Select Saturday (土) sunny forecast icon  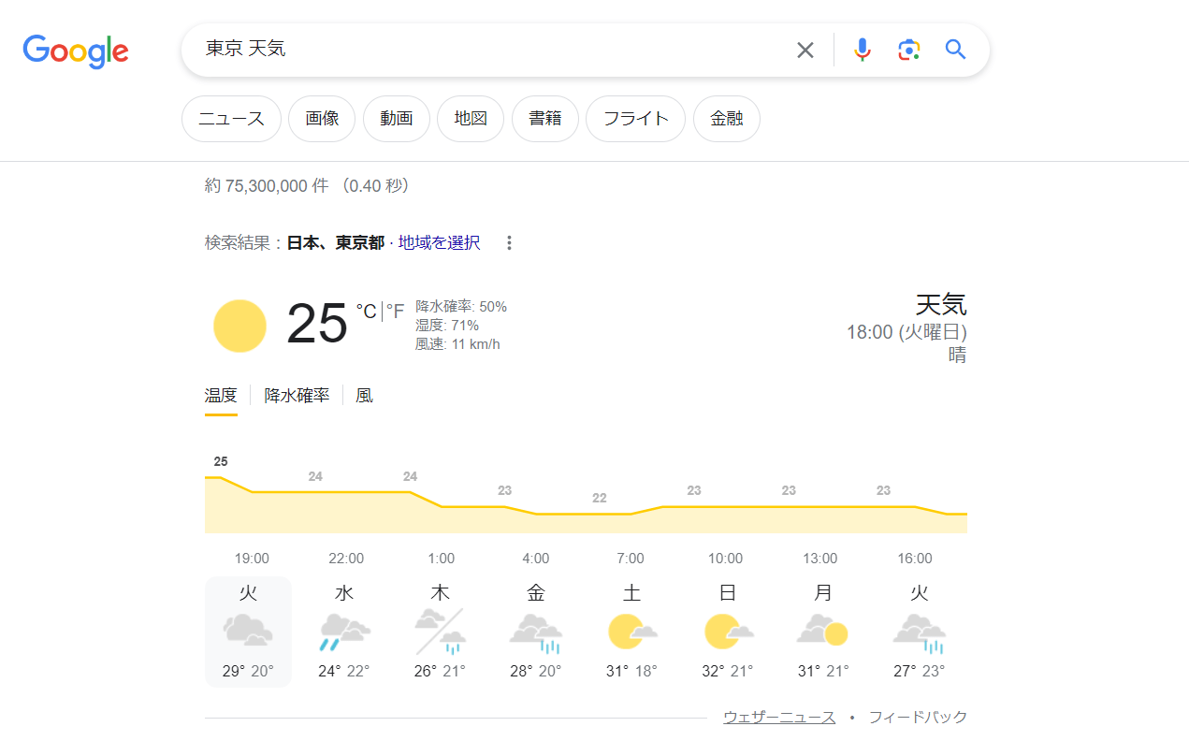click(x=631, y=632)
